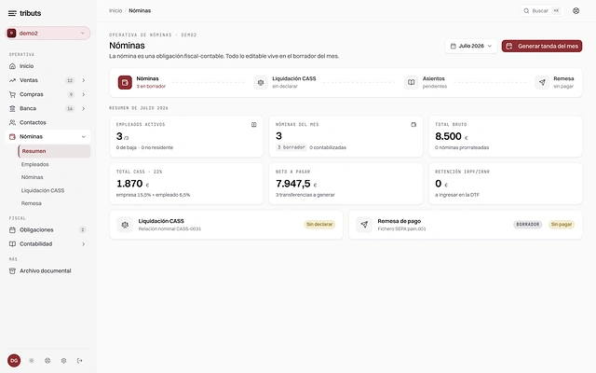Open the user profile icon in top bar
The width and height of the screenshot is (596, 373).
coord(576,10)
